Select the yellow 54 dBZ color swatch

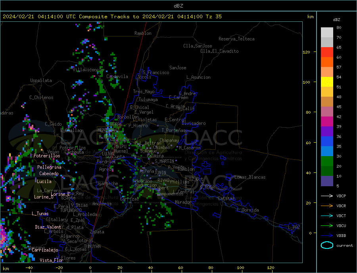pyautogui.click(x=327, y=82)
